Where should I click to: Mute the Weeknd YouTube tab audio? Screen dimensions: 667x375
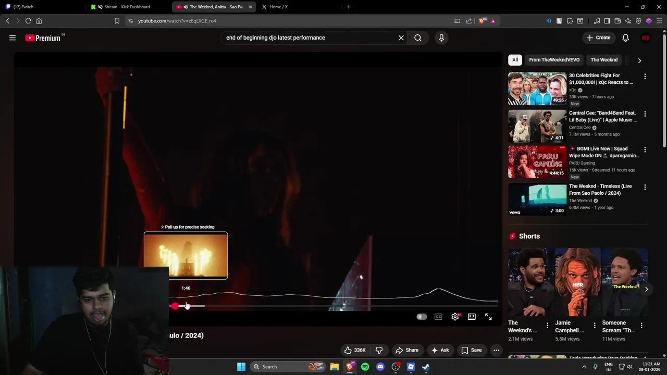(x=186, y=7)
